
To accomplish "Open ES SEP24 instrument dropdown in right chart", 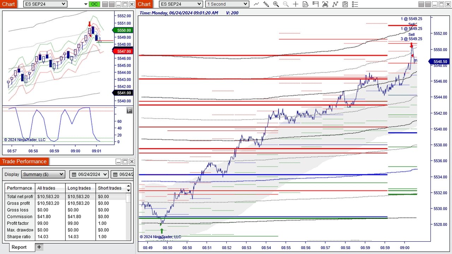I will tap(181, 4).
